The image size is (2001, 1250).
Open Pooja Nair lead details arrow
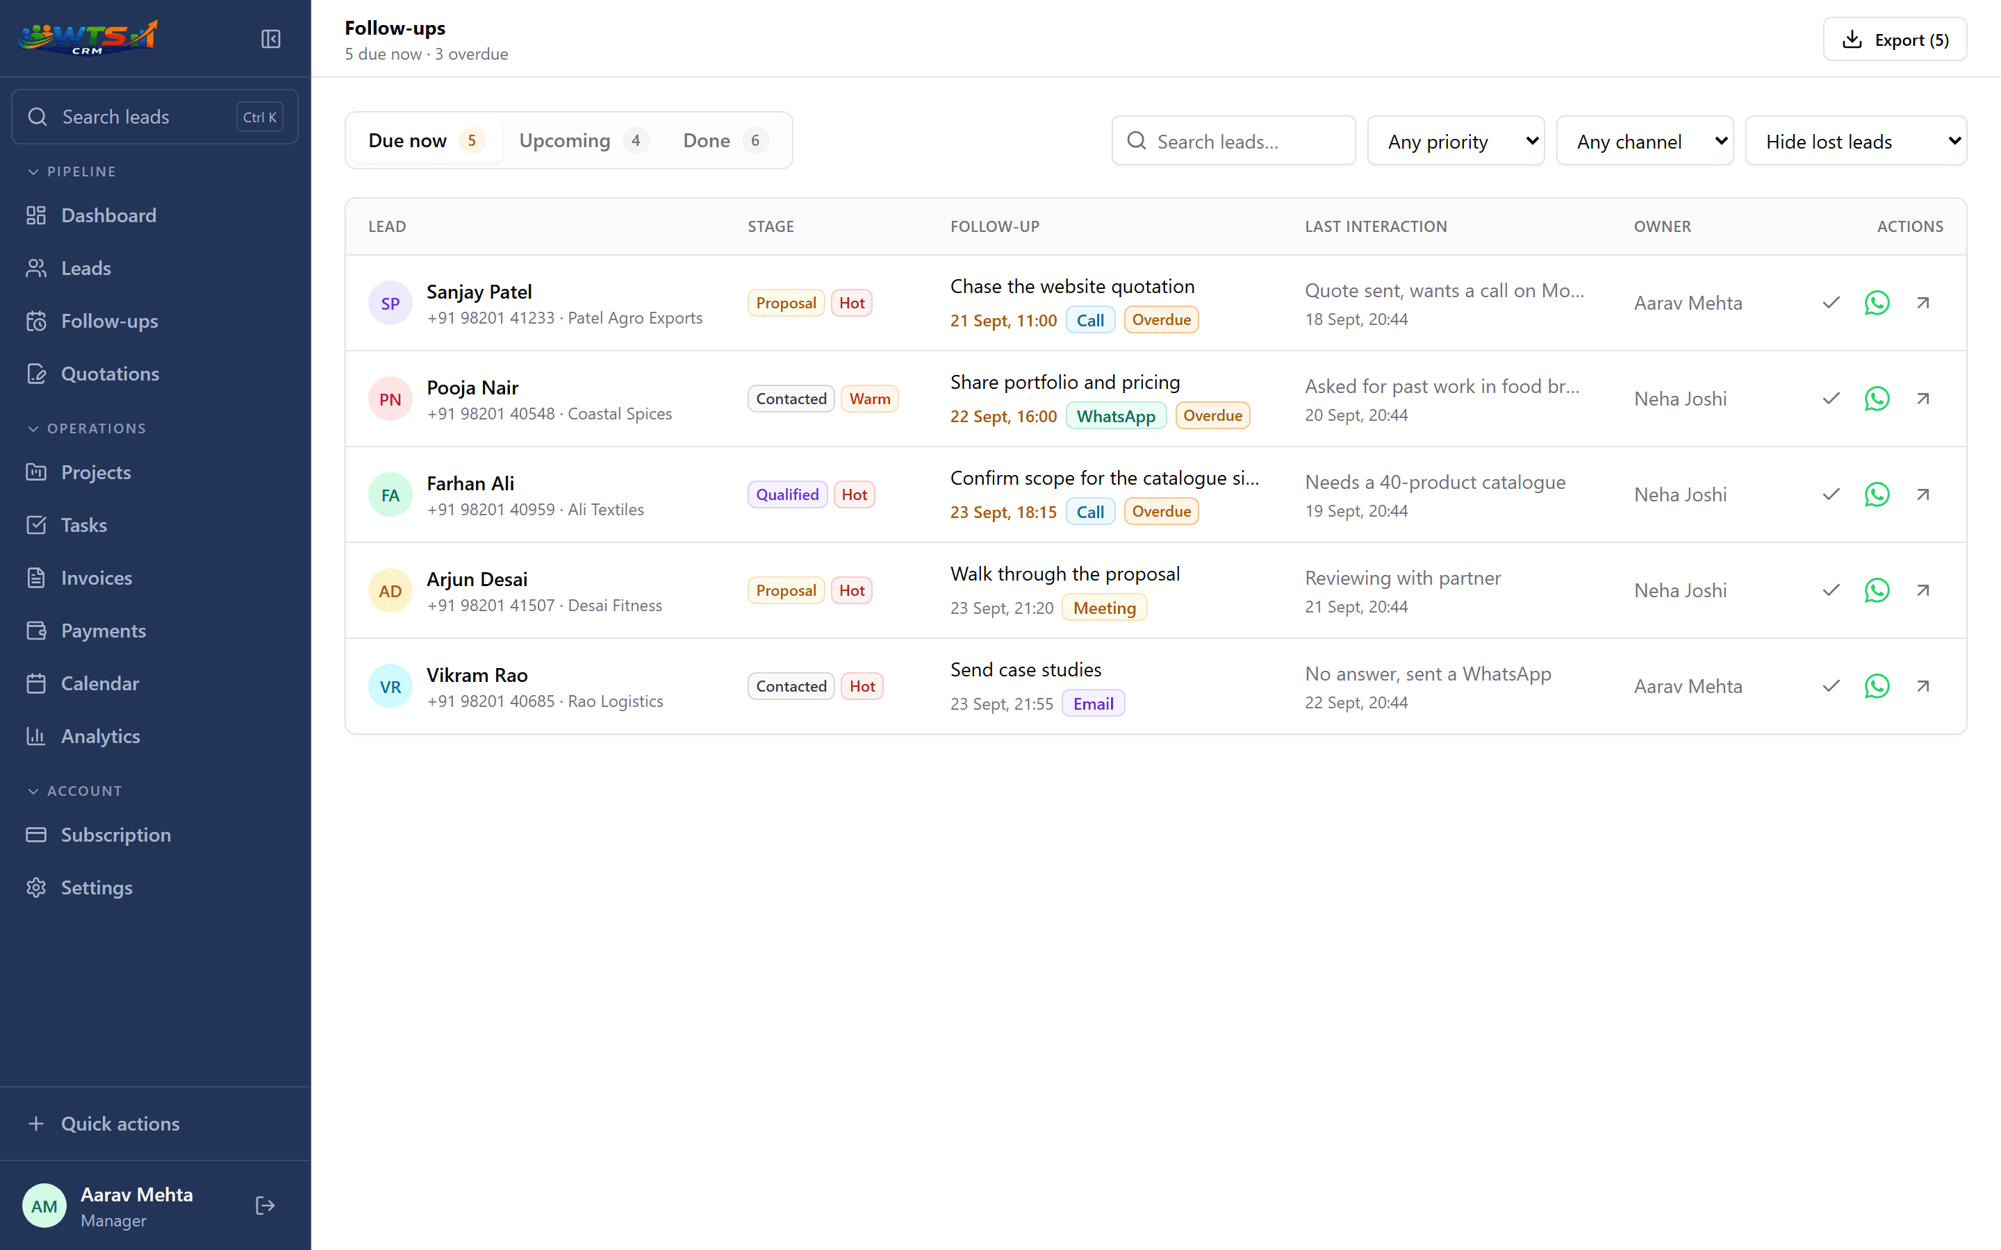(1923, 399)
